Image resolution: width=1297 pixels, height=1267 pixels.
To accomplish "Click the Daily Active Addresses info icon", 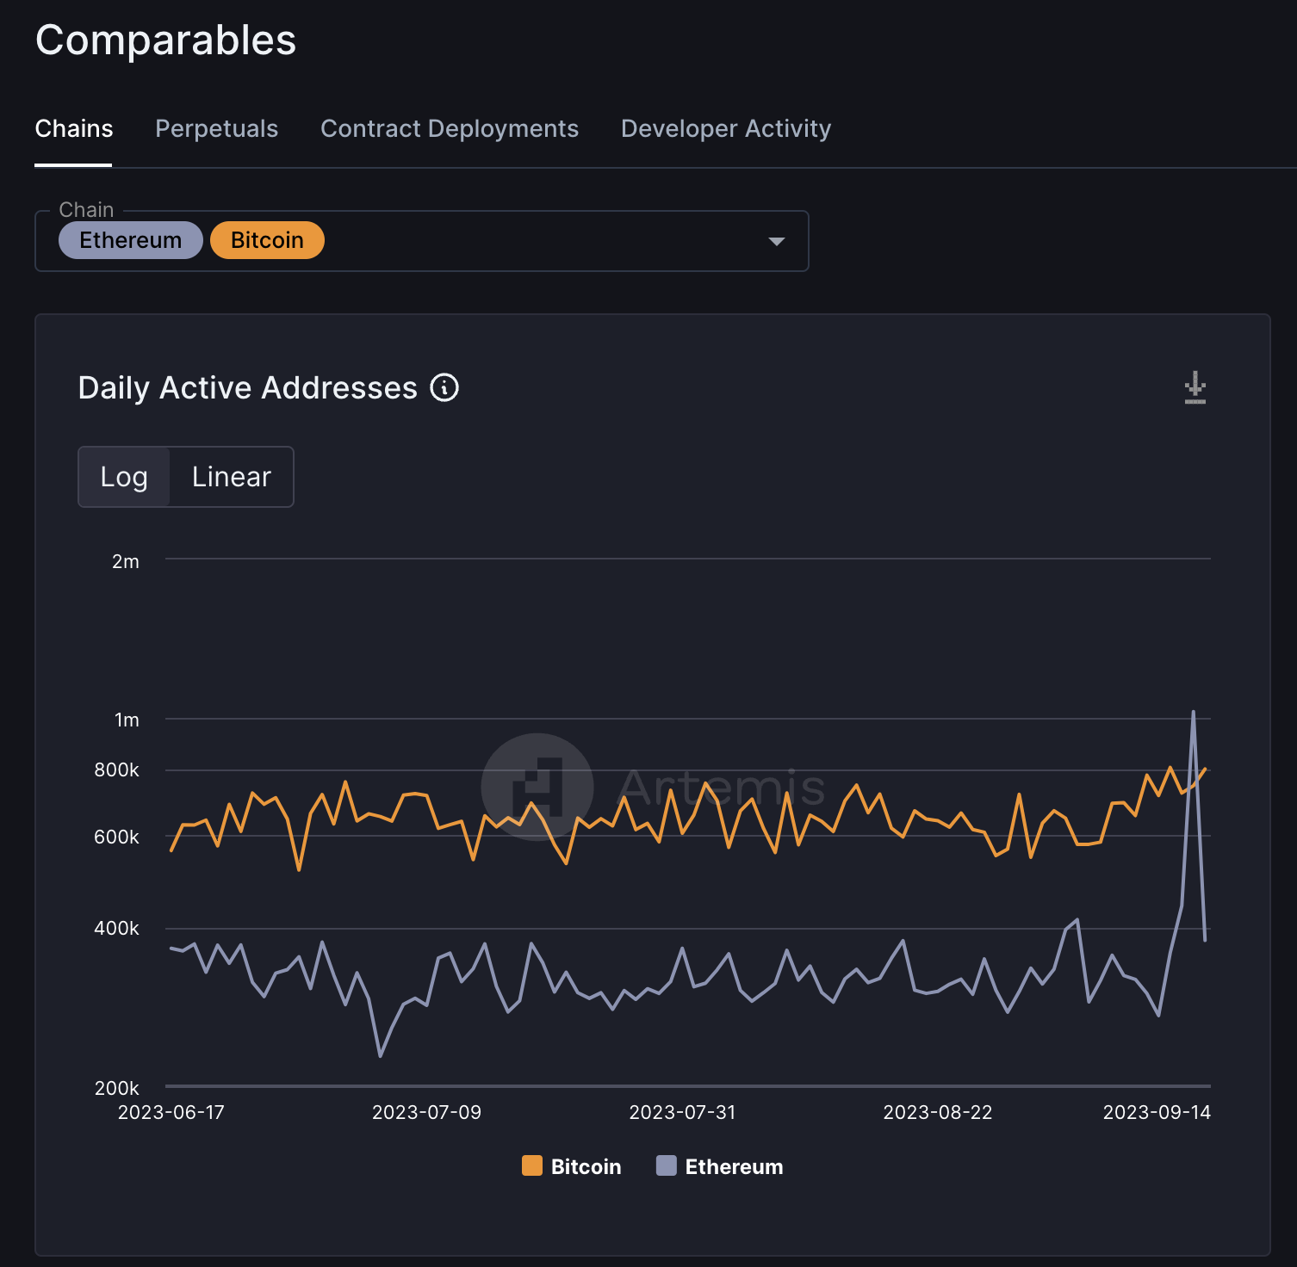I will tap(444, 388).
